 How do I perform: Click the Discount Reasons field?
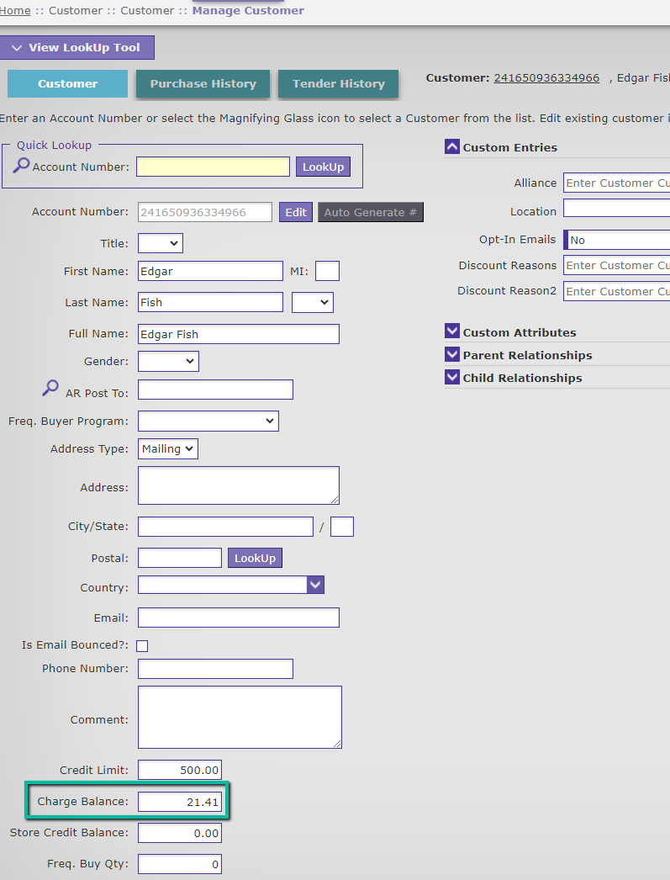tap(617, 266)
